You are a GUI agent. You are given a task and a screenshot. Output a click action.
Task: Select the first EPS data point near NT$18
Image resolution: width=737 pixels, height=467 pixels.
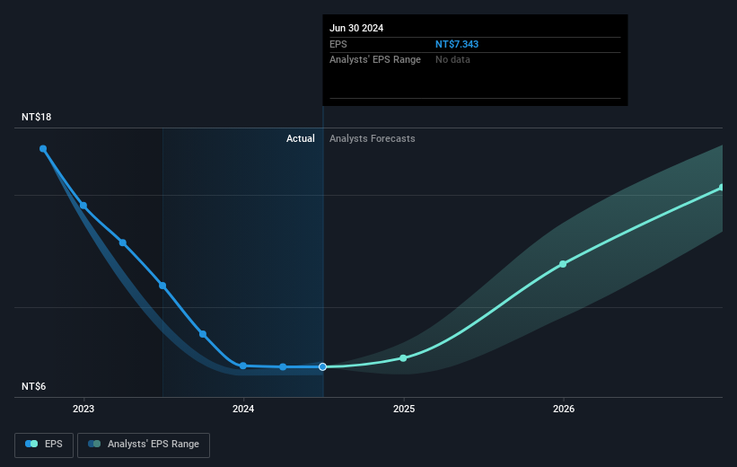pos(43,149)
